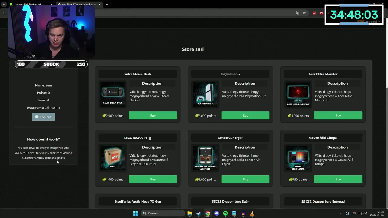Viewport: 388px width, 218px height.
Task: Open Steam from the taskbar
Action: pos(199,213)
